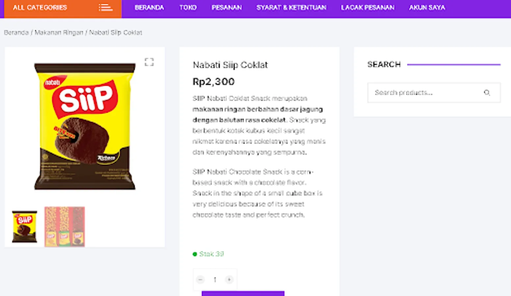Open the PESANAN menu item
511x296 pixels.
point(227,8)
